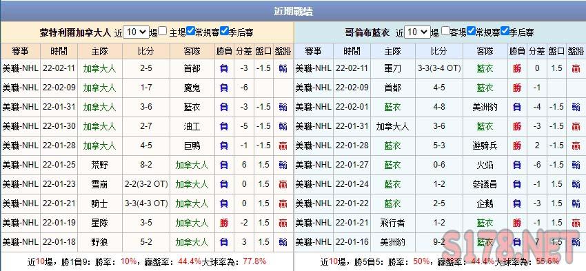Click the 贏 result in 軍刀 row
586x271 pixels.
point(576,68)
